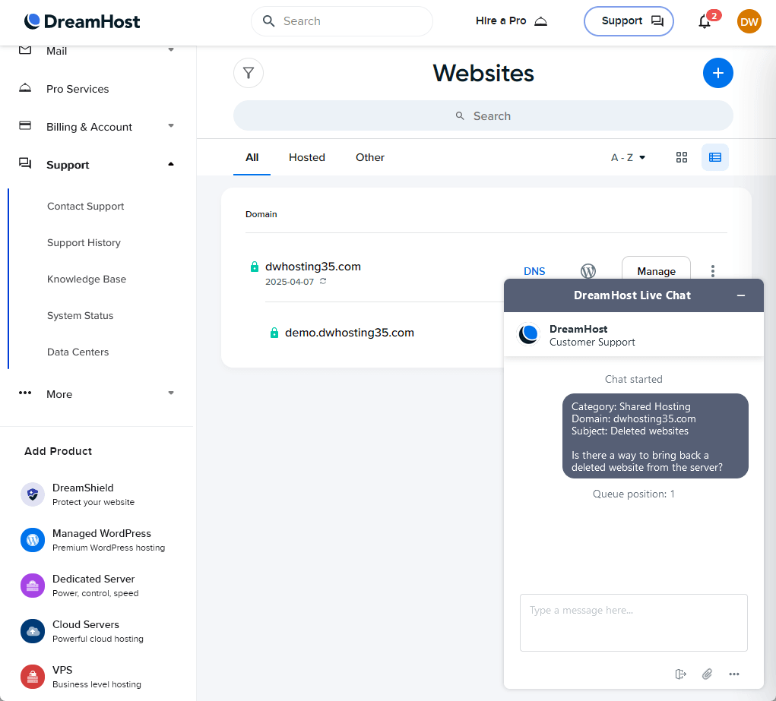This screenshot has width=776, height=701.
Task: Focus the top header Search field
Action: pos(342,21)
